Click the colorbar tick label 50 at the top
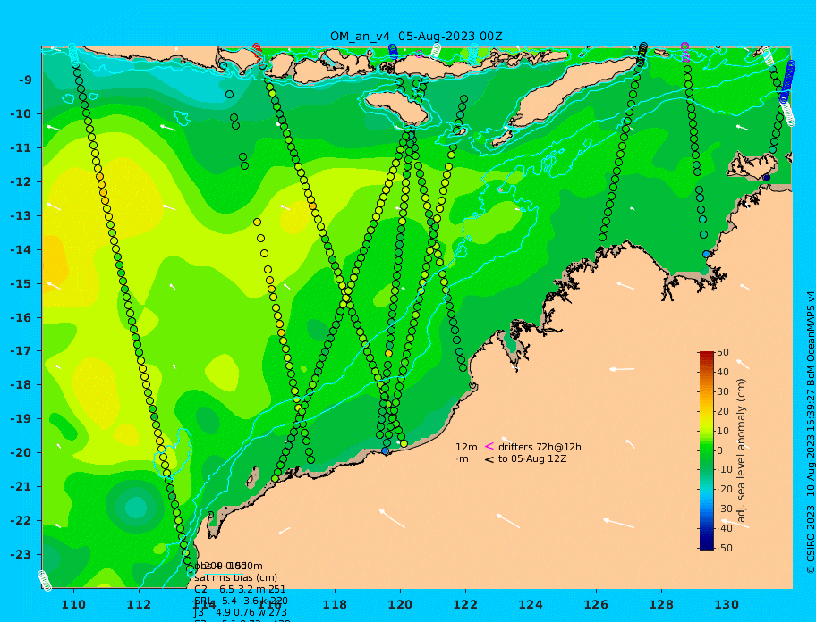 point(723,352)
